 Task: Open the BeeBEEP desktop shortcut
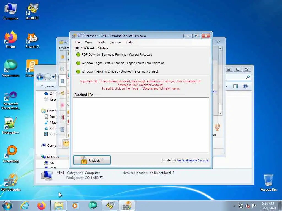(32, 12)
